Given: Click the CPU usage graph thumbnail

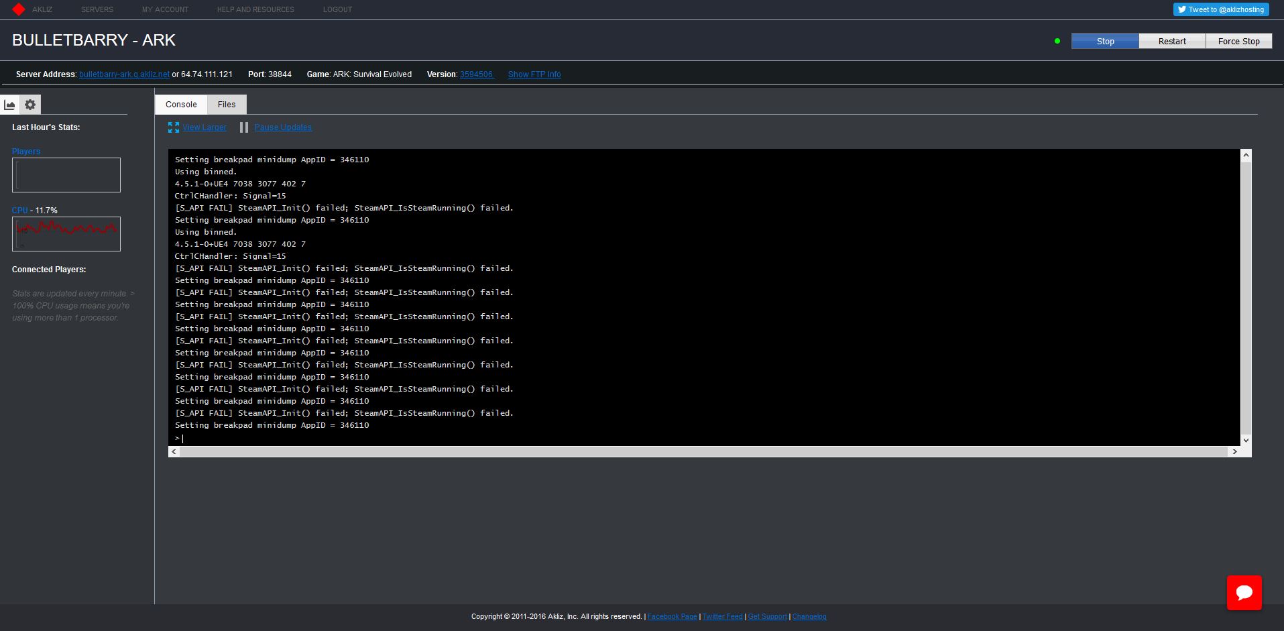Looking at the screenshot, I should tap(66, 234).
